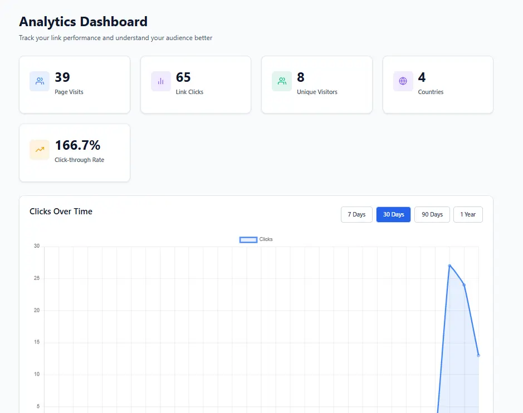Click the 65 link clicks value
523x413 pixels.
point(183,77)
